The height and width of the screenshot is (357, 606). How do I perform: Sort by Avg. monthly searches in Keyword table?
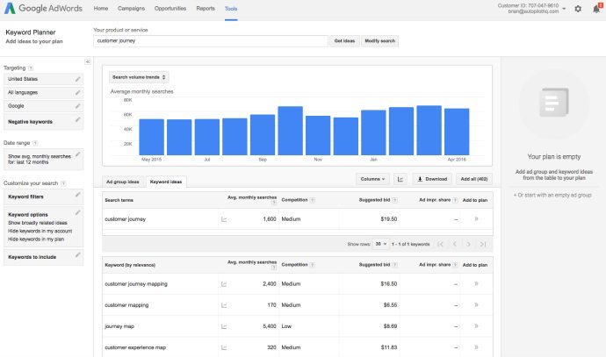pyautogui.click(x=252, y=262)
